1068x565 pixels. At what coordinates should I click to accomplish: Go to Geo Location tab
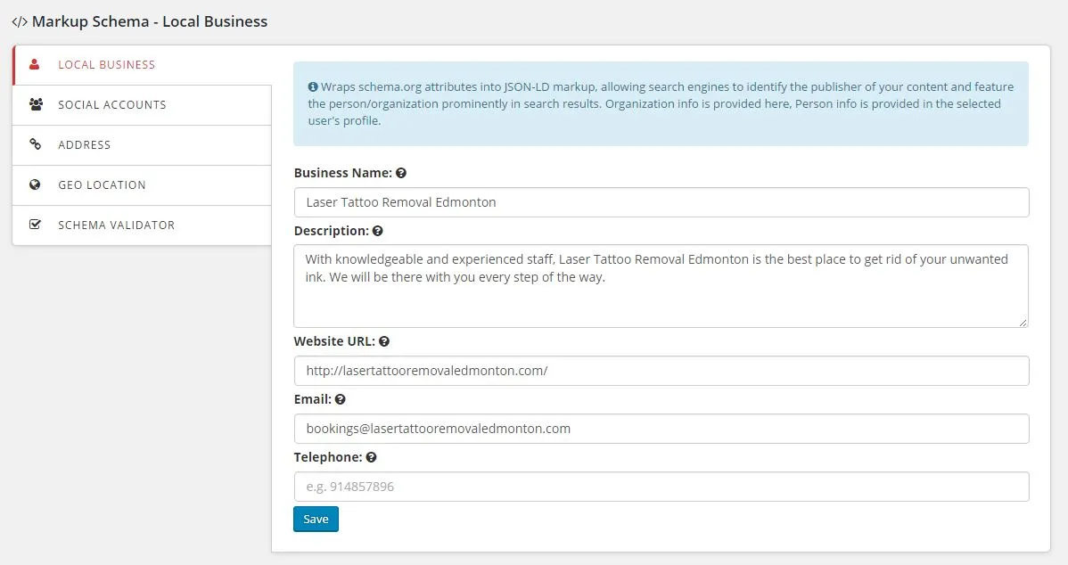pos(142,185)
